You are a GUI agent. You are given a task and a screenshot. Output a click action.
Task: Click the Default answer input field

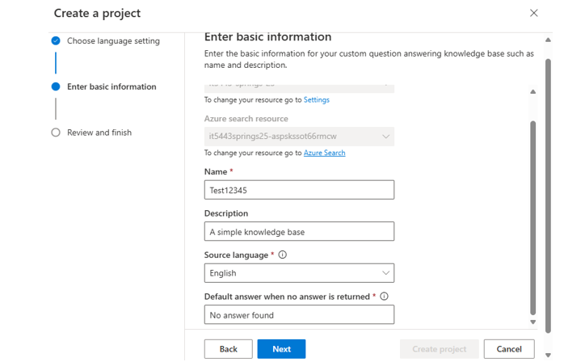298,315
